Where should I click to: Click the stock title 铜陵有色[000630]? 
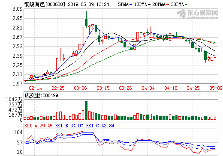tap(45, 4)
